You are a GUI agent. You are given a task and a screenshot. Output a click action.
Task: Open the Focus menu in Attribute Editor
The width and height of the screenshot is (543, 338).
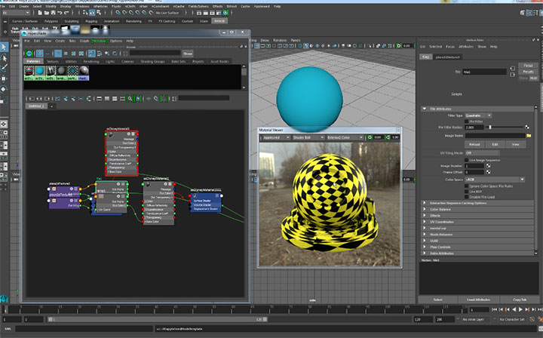coord(450,47)
